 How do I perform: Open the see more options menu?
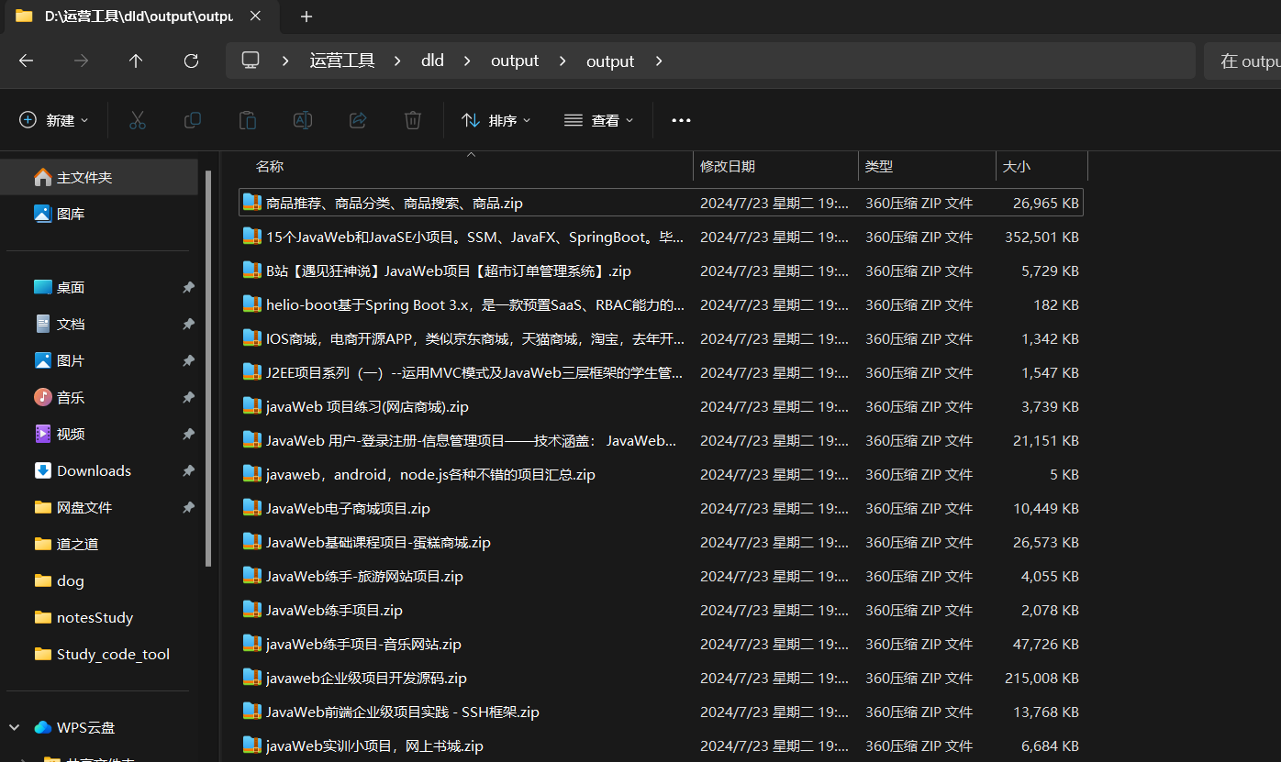tap(681, 120)
